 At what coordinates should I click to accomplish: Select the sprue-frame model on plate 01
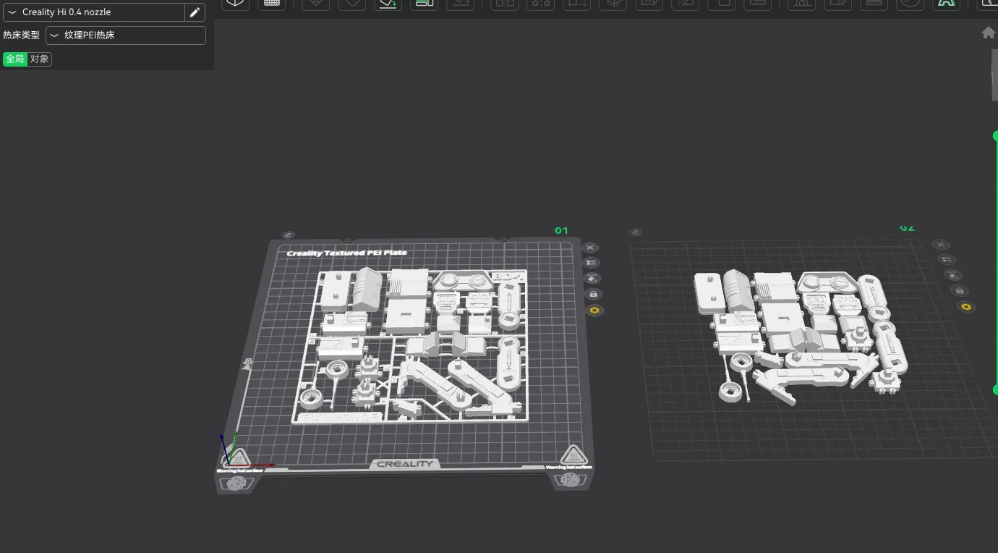[410, 346]
